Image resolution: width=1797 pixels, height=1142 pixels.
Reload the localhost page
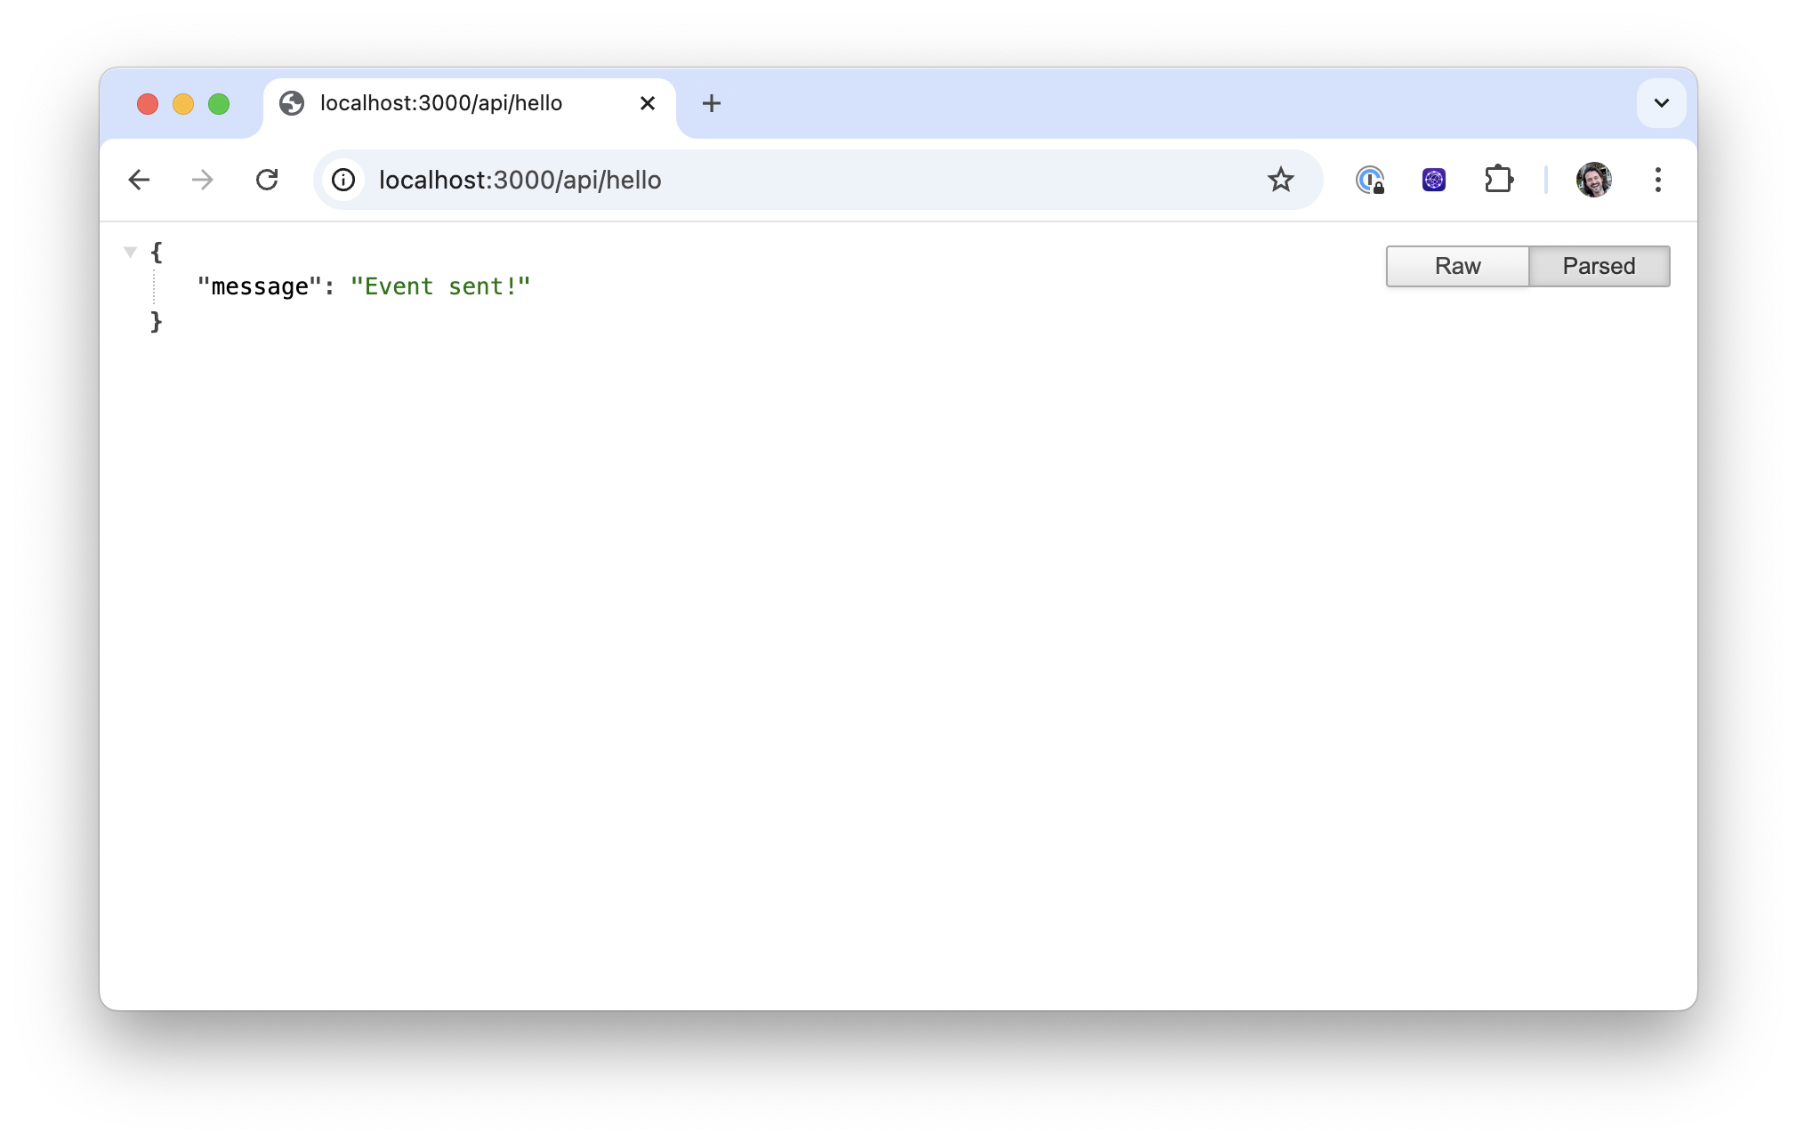click(x=267, y=180)
